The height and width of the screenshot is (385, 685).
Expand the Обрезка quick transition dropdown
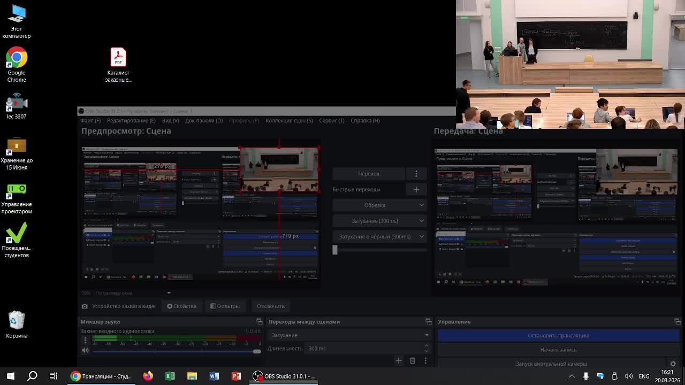pyautogui.click(x=379, y=205)
